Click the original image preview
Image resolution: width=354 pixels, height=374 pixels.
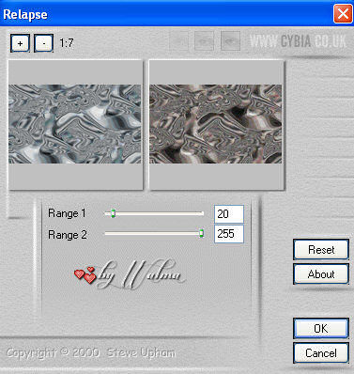pyautogui.click(x=75, y=125)
